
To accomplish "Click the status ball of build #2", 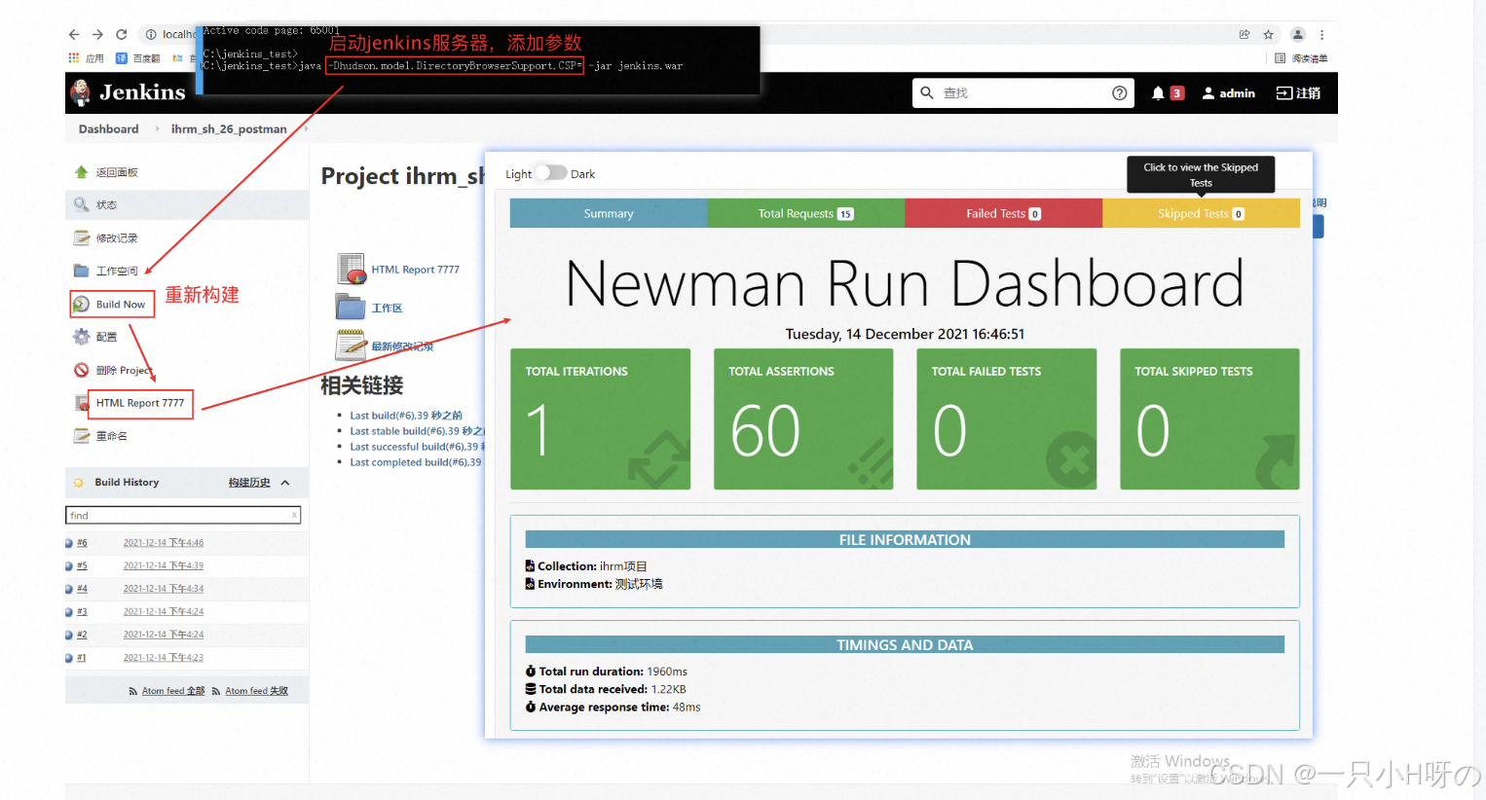I will click(69, 635).
